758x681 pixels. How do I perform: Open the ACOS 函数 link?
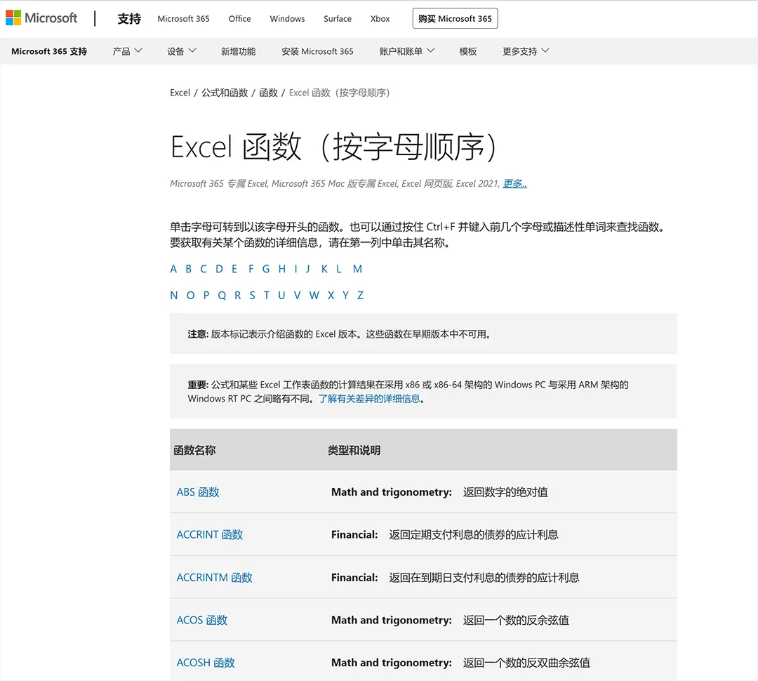(201, 620)
